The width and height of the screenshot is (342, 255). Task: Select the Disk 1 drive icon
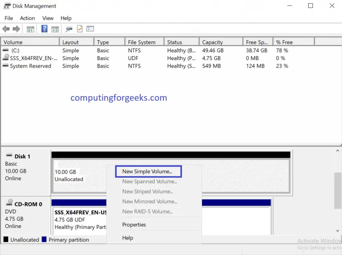[9, 155]
